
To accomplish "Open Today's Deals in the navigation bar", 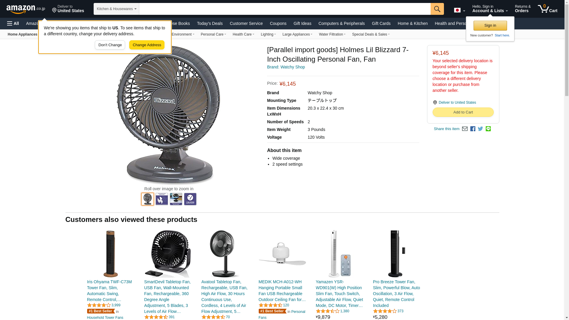I will pos(210,23).
